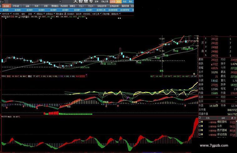Switch chart to 月线 period
The height and width of the screenshot is (153, 237).
click(125, 2)
